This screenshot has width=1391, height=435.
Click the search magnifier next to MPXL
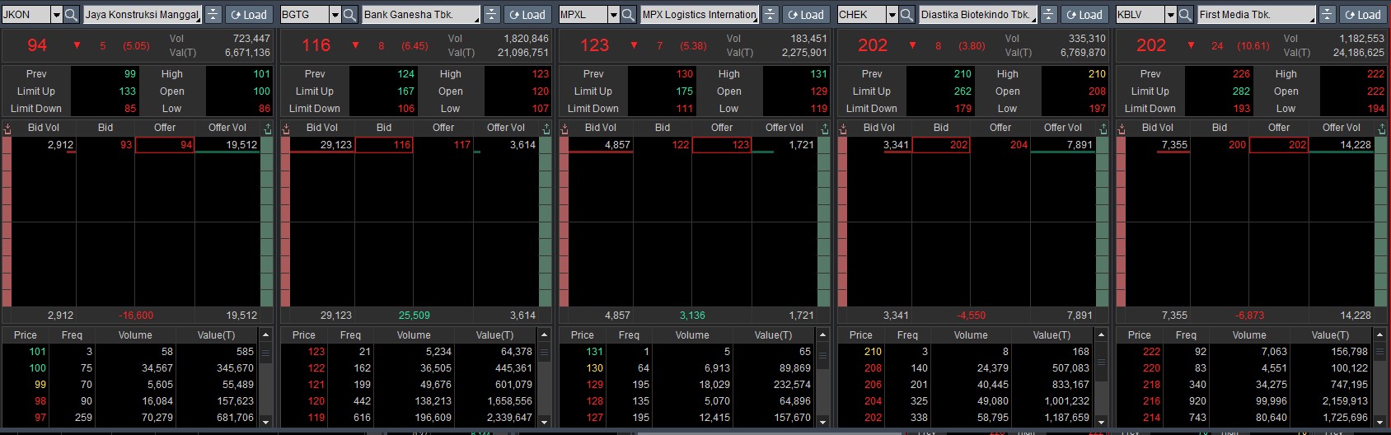click(x=628, y=15)
